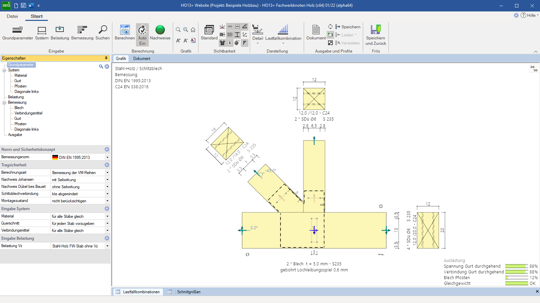Screen dimensions: 540x303
Task: Open the Lastfallkombinationen bottom tab
Action: 138,292
